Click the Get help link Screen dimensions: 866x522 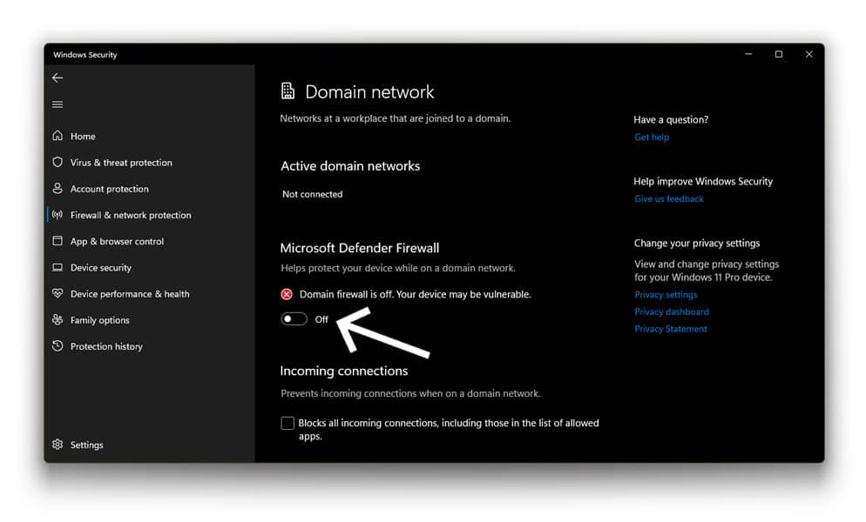(652, 137)
